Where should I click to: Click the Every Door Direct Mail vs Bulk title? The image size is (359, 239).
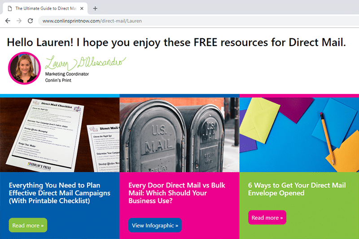177,193
